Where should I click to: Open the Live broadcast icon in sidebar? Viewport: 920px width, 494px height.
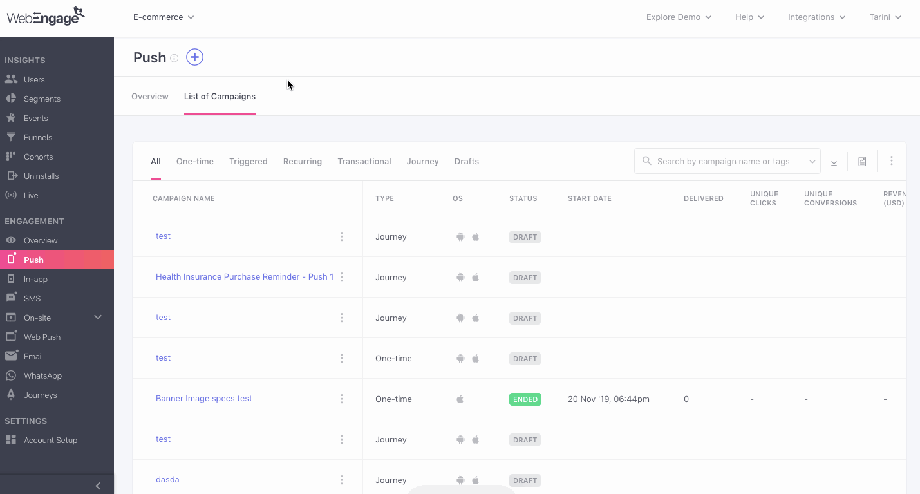(x=11, y=195)
